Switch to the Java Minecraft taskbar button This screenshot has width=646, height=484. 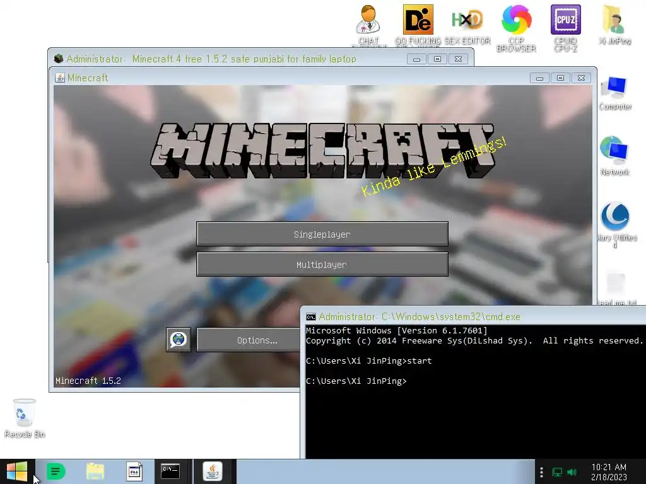tap(213, 471)
